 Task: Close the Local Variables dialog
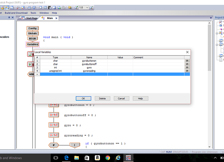tap(187, 52)
